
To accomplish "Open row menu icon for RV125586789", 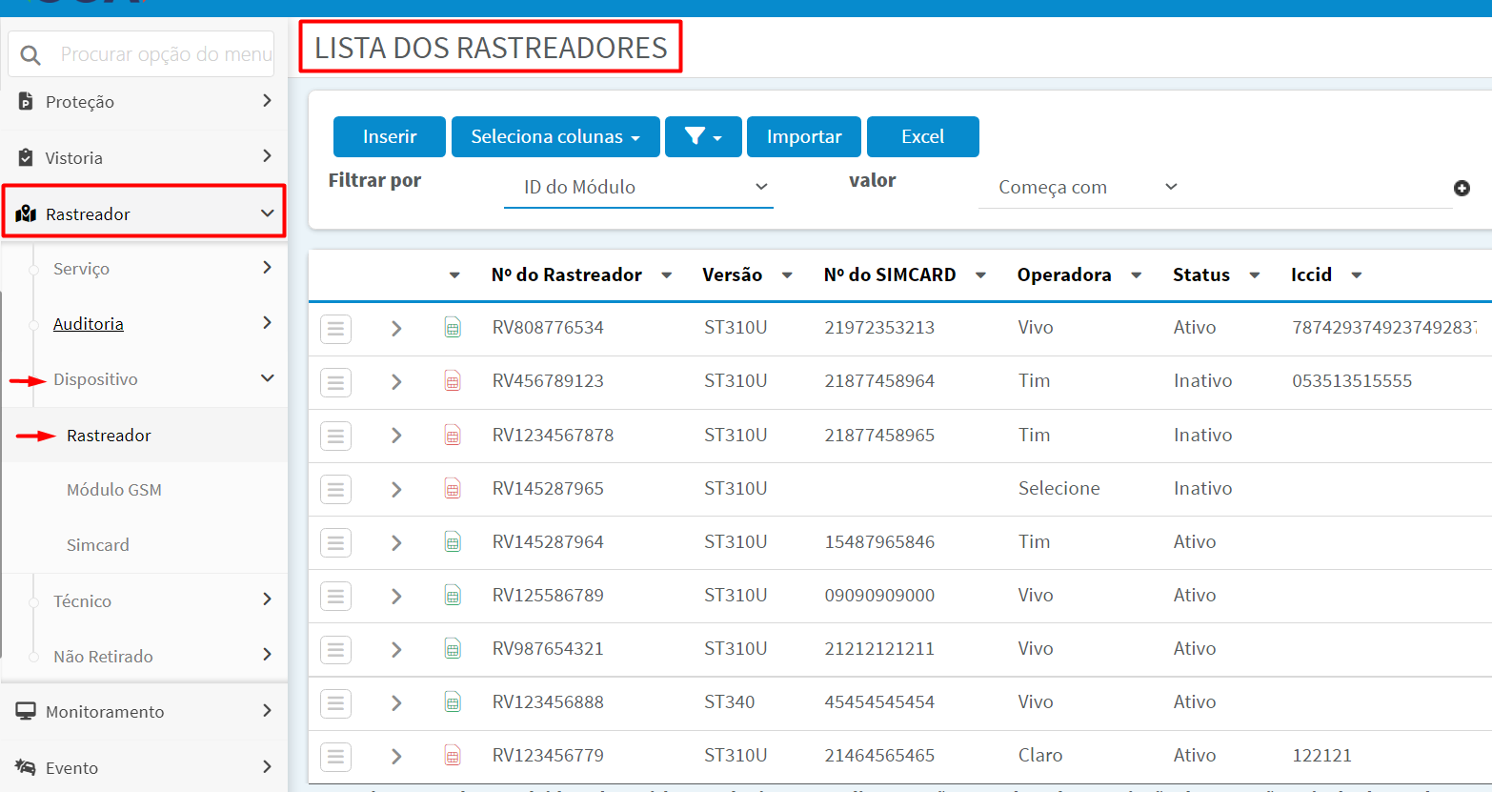I will 335,596.
